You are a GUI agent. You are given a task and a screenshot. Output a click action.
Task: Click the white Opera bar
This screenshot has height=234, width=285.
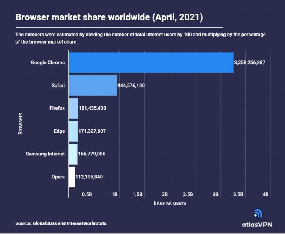click(x=72, y=177)
